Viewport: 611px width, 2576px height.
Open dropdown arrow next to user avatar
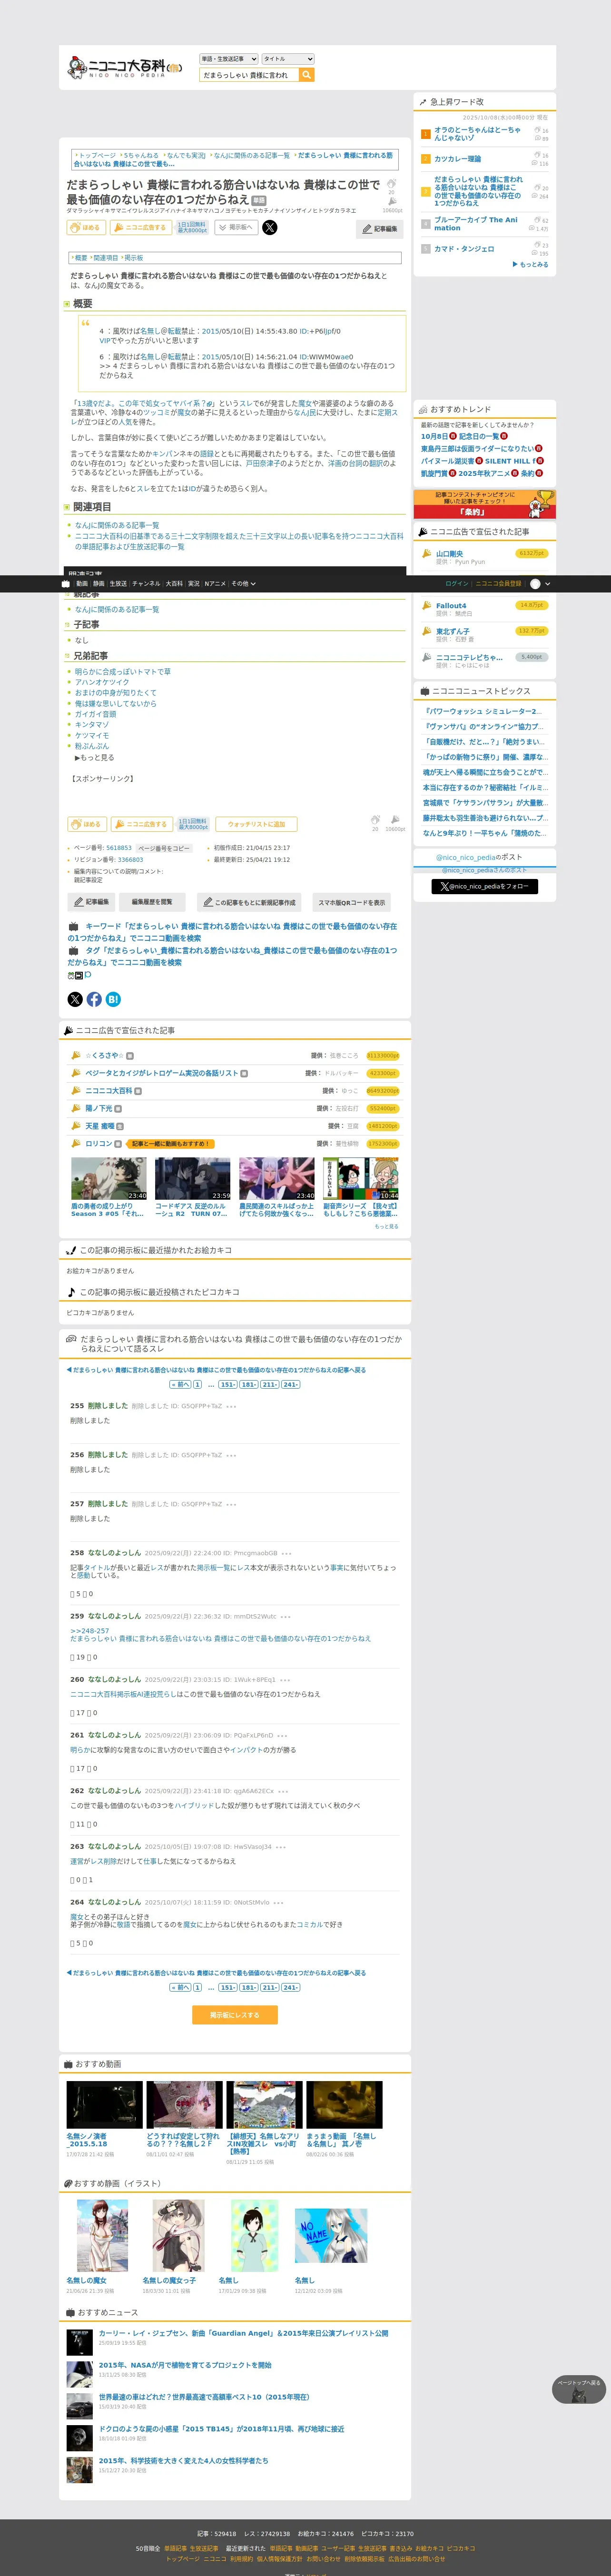548,583
